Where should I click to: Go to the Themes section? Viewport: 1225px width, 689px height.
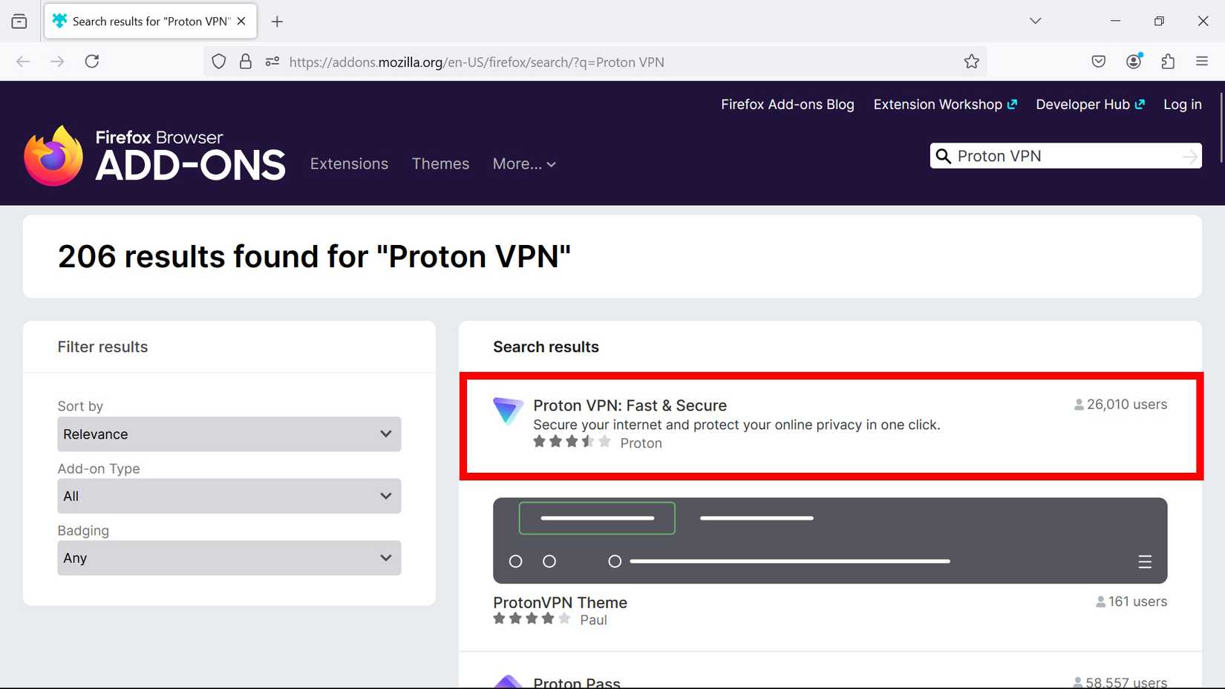(x=440, y=164)
